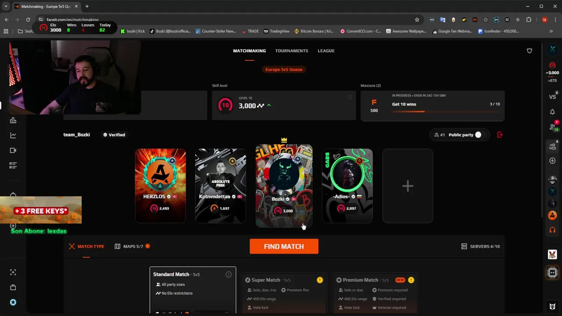Open the chip-shaped icon in right sidebar

552,273
